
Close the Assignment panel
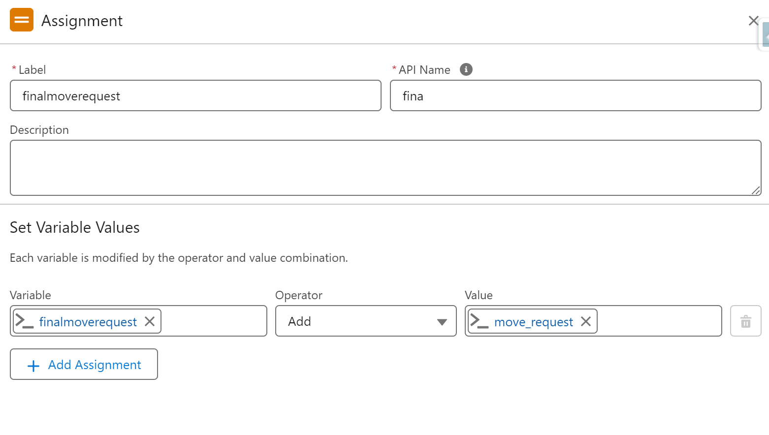(x=753, y=21)
